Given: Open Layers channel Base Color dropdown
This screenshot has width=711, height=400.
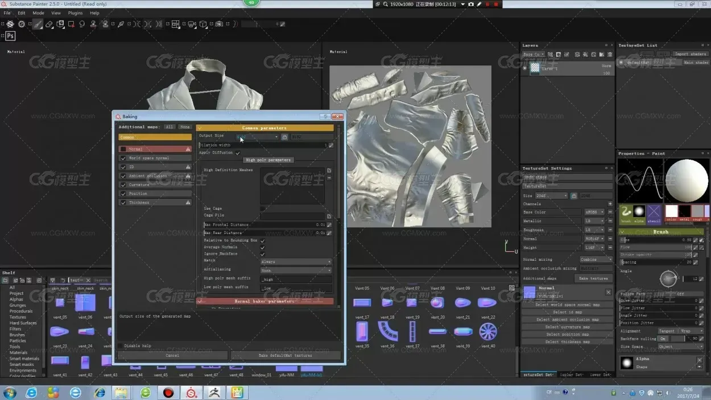Looking at the screenshot, I should click(x=534, y=55).
